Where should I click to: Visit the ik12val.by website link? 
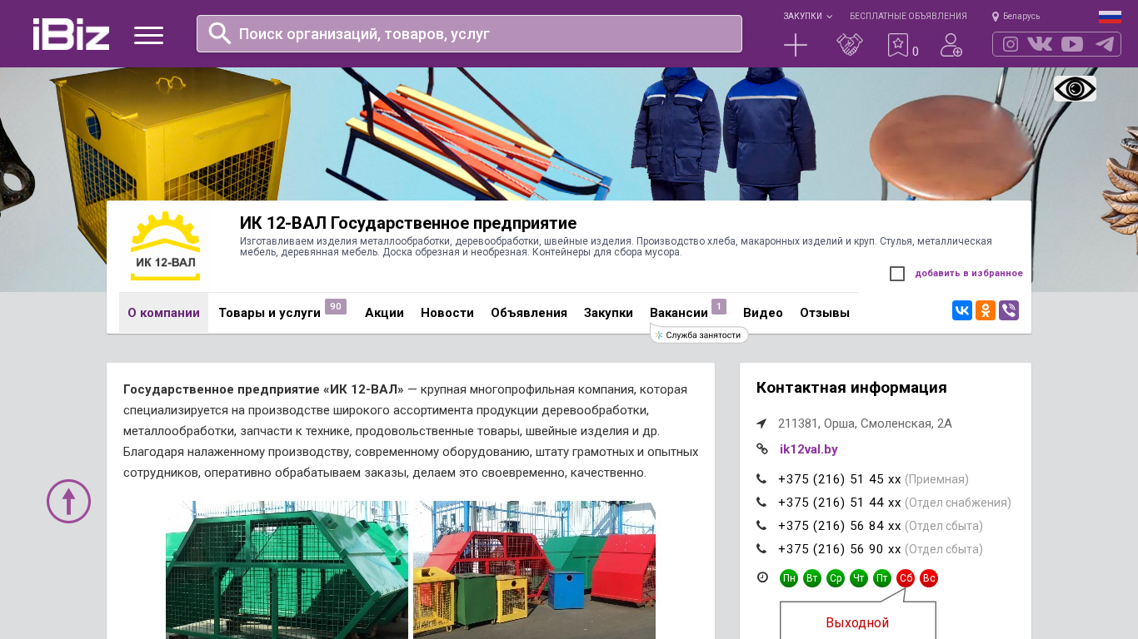809,449
